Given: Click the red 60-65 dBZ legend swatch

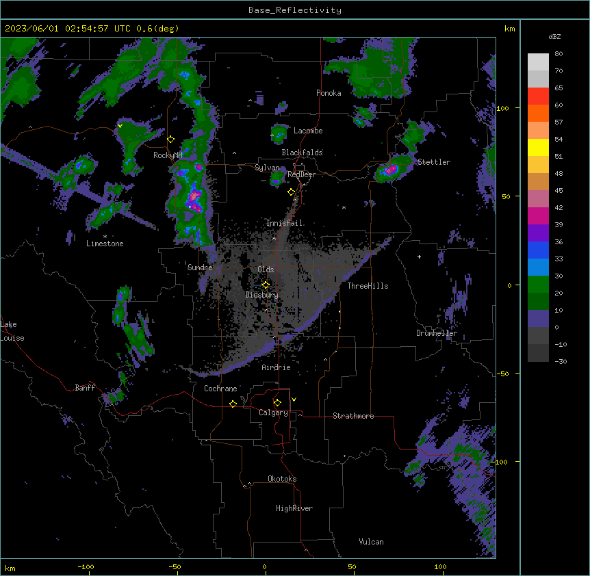Looking at the screenshot, I should (538, 96).
